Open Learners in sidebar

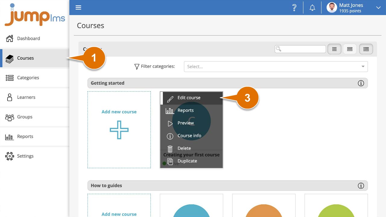pos(35,97)
